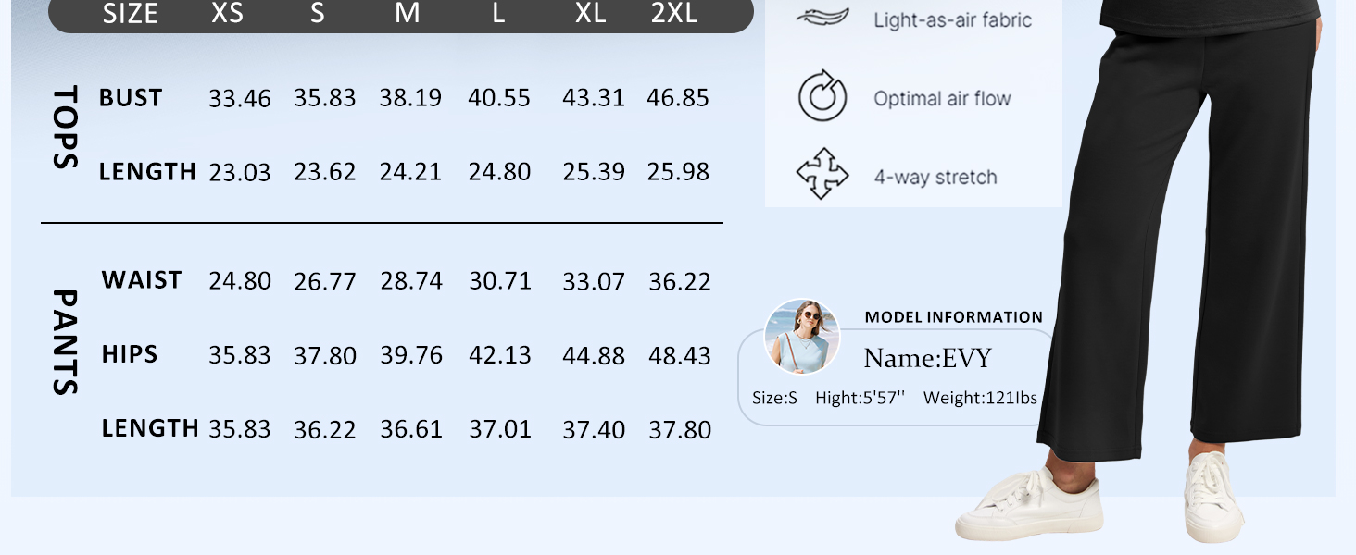Select the WAIST row label
This screenshot has height=555, width=1356.
(142, 280)
